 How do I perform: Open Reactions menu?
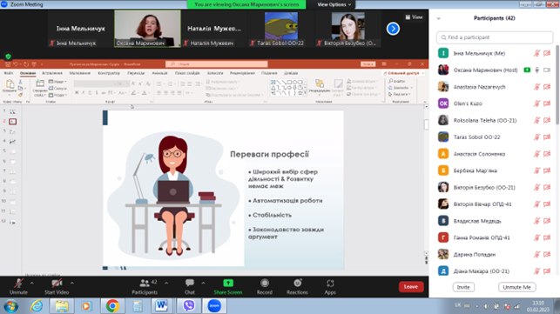[297, 286]
